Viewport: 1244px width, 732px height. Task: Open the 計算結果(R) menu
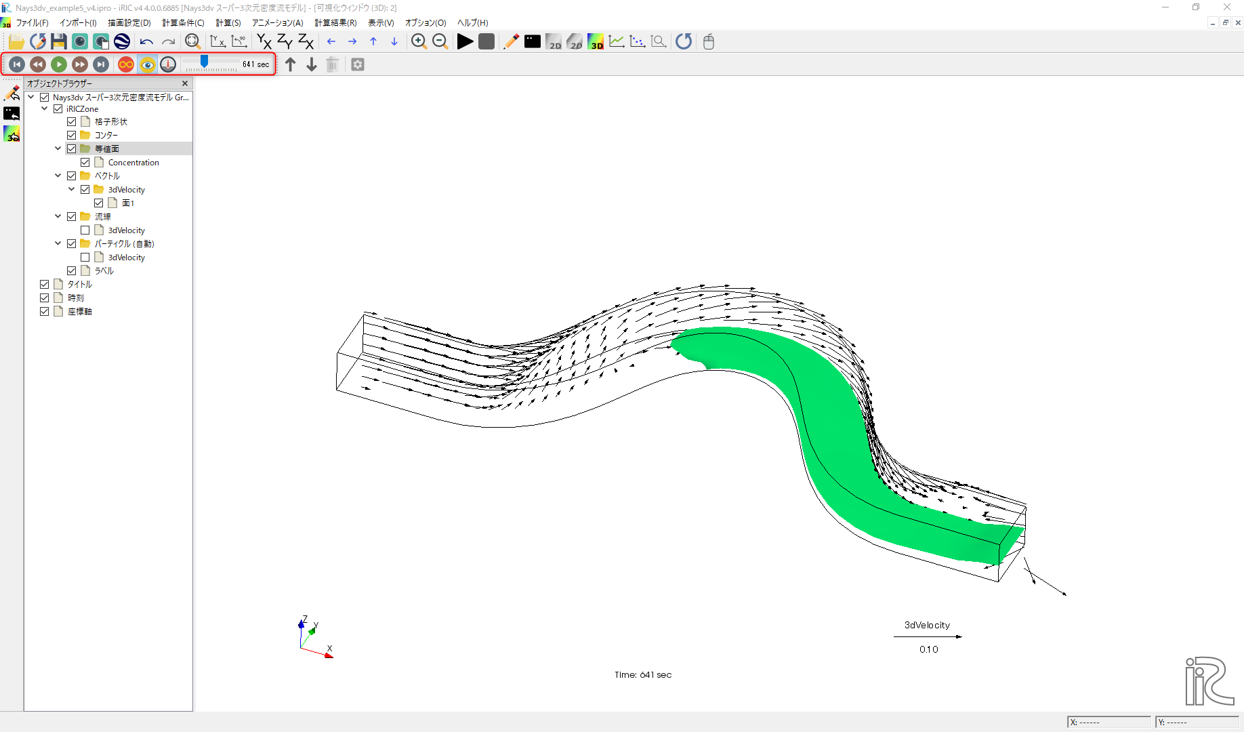[x=335, y=23]
